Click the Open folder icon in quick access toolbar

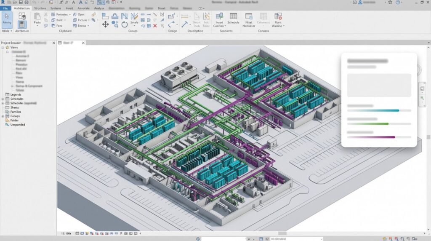pos(15,2)
